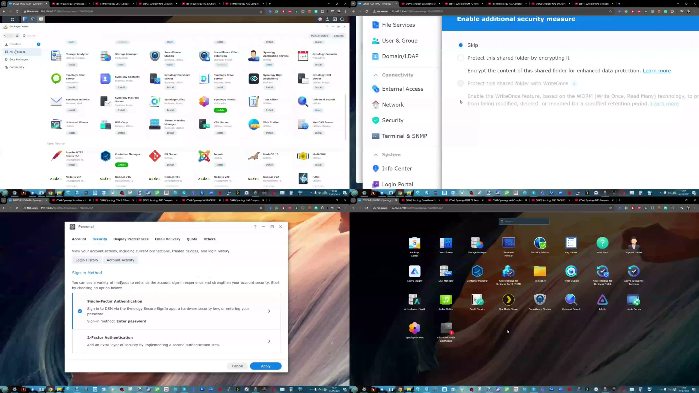Click the Package Center refresh icon
The width and height of the screenshot is (699, 393).
click(17, 35)
